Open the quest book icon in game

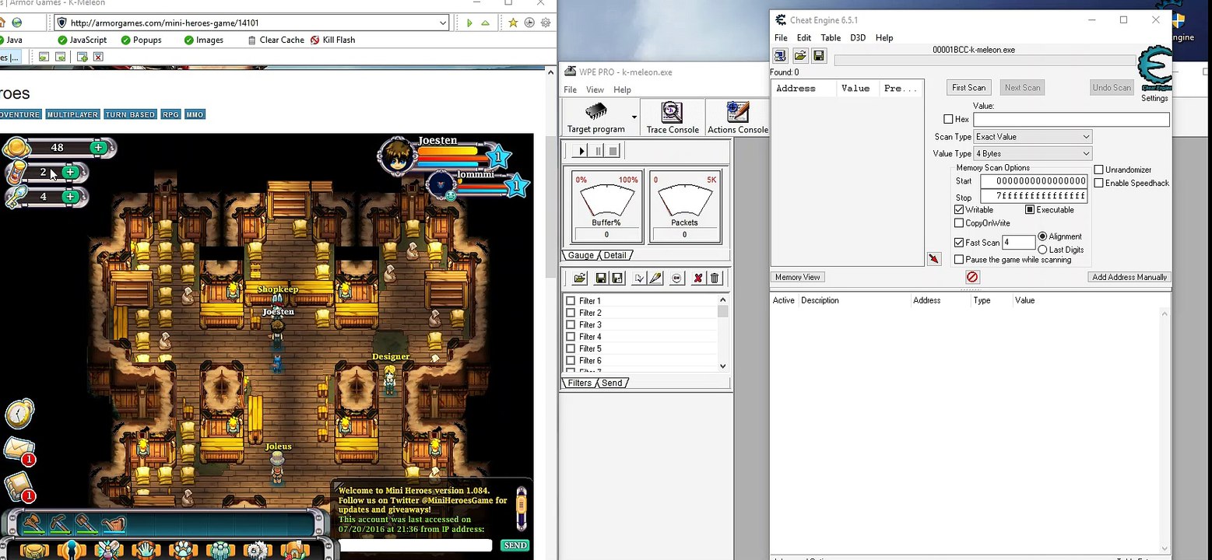point(19,487)
